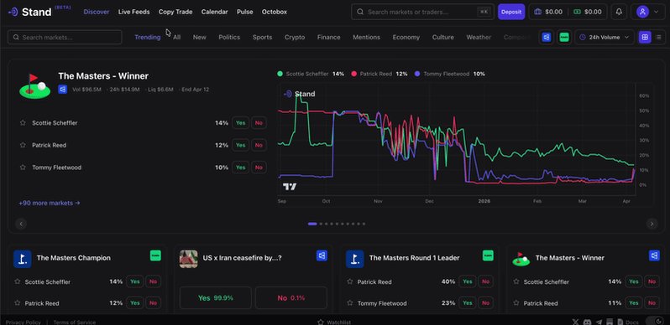Click blue badge on US x Iran ceasefire card
The image size is (670, 325).
click(322, 255)
